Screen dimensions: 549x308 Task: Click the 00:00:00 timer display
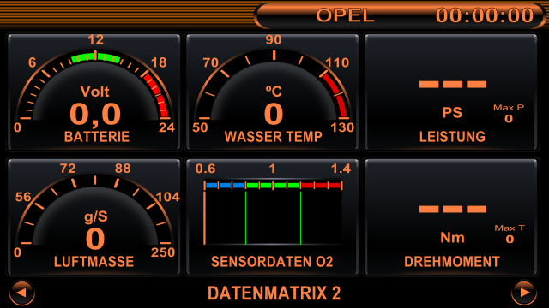(485, 15)
